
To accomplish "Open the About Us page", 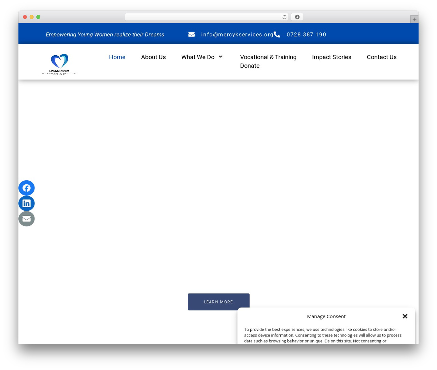I will coord(153,57).
